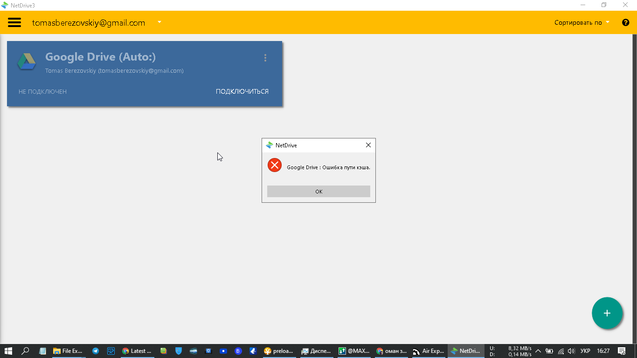Close the NetDrive error dialog with X
637x358 pixels.
(368, 145)
